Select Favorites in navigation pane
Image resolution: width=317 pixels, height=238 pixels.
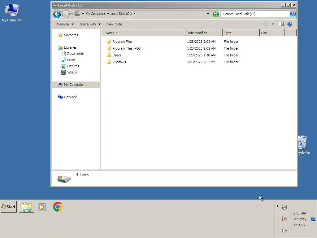coord(71,35)
